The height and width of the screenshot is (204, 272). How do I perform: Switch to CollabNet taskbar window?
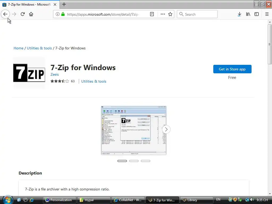click(128, 200)
